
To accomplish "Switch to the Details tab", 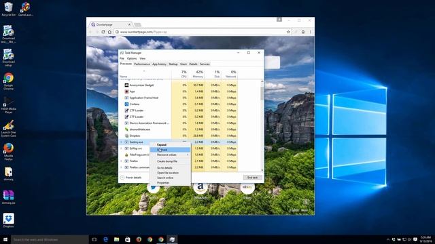I will tap(193, 64).
